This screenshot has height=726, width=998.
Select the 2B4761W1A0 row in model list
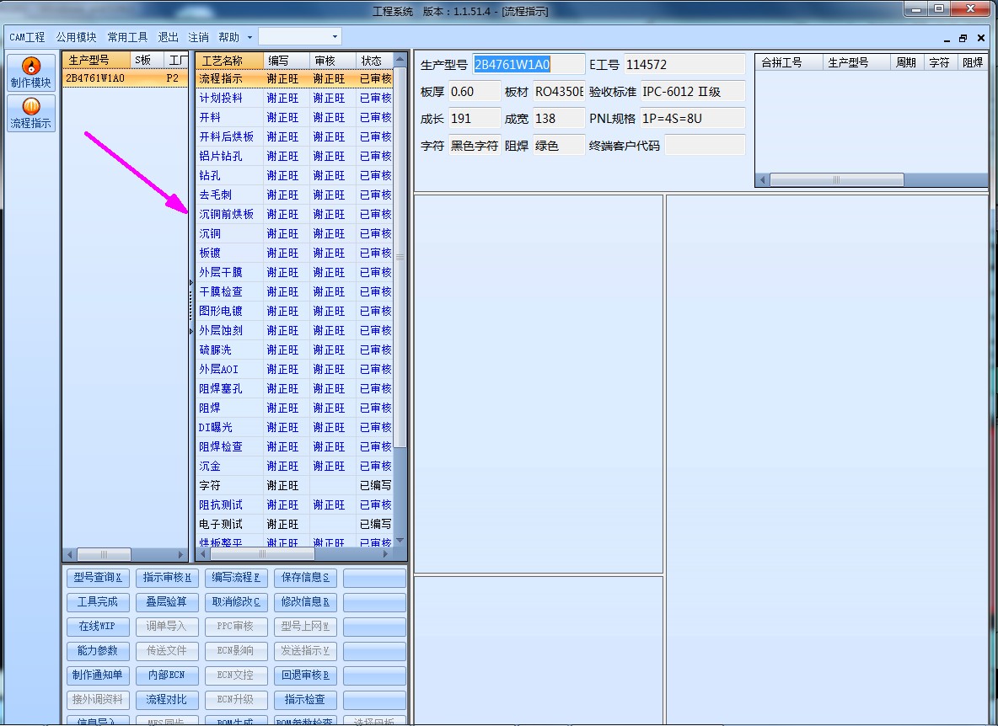click(x=125, y=78)
